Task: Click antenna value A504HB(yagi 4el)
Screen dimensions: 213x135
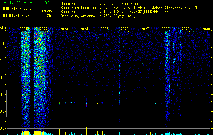Action: (x=120, y=16)
